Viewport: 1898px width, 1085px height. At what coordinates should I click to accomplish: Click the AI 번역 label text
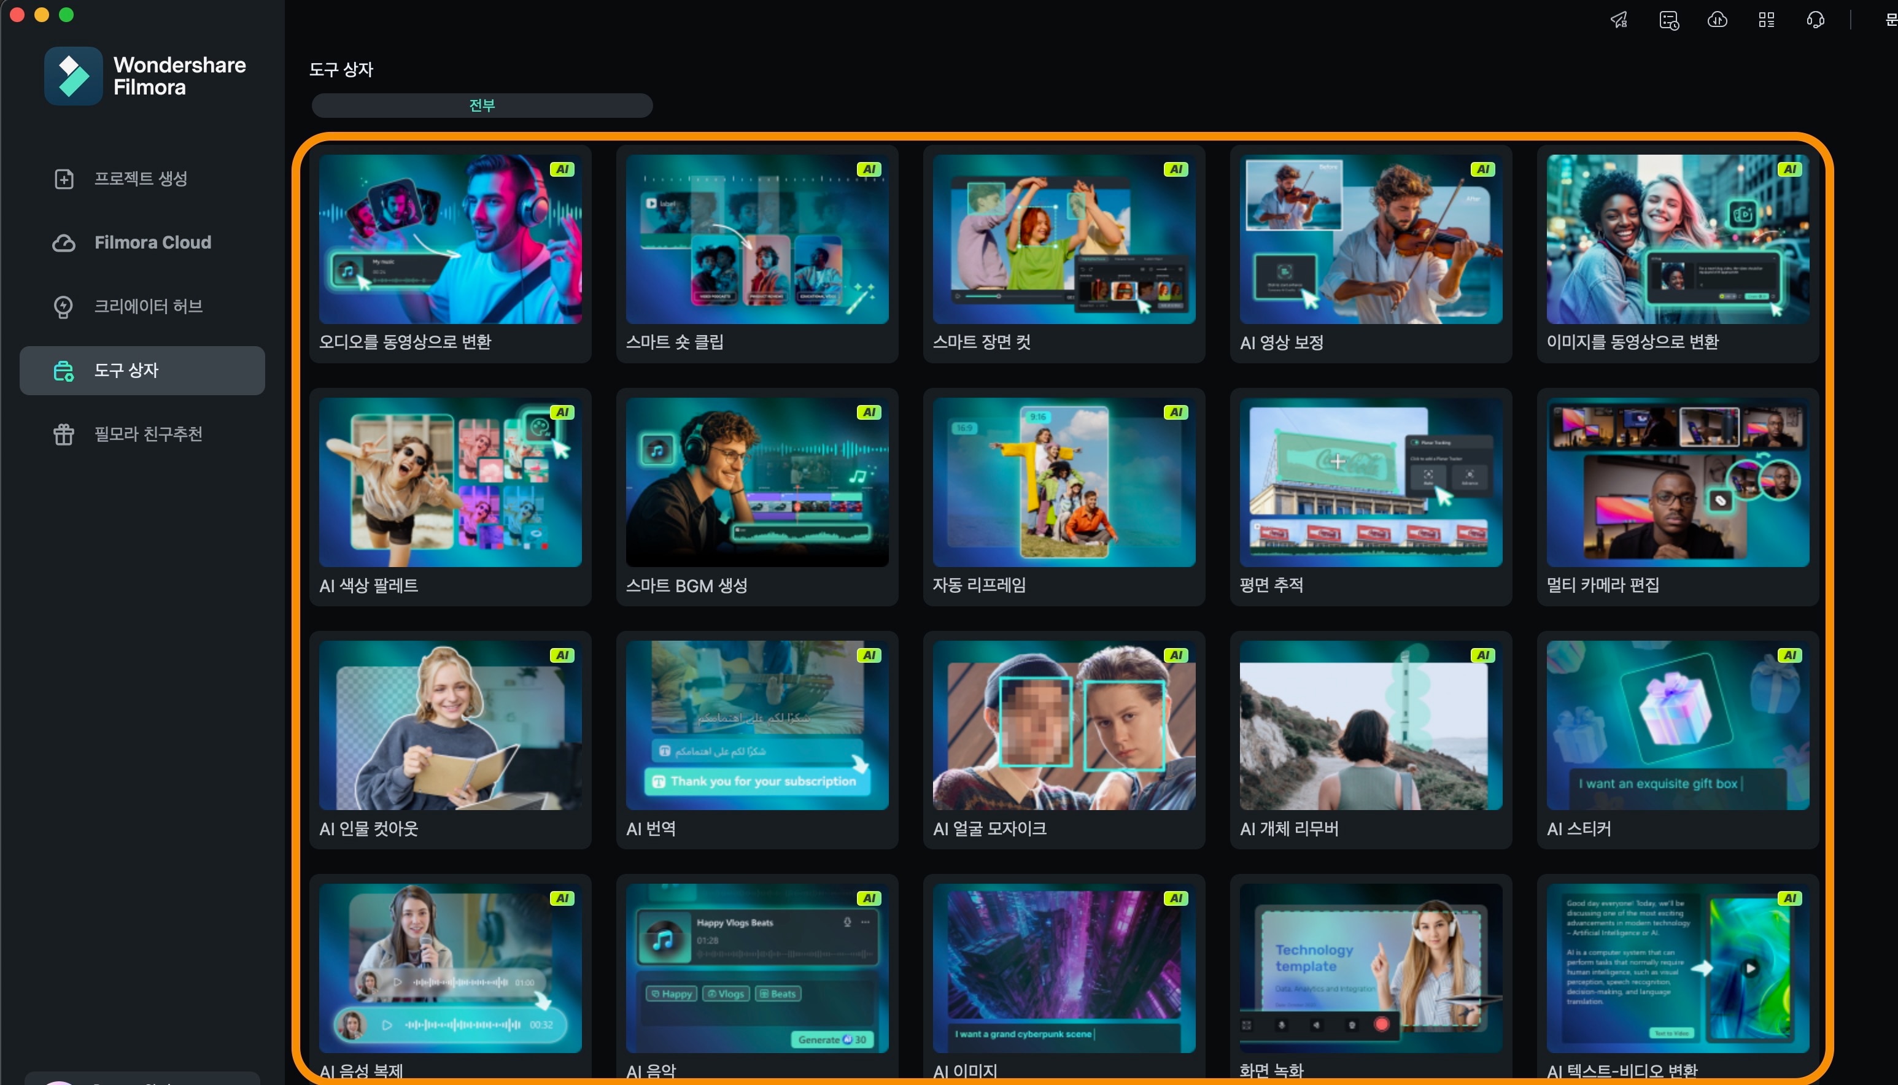tap(651, 828)
